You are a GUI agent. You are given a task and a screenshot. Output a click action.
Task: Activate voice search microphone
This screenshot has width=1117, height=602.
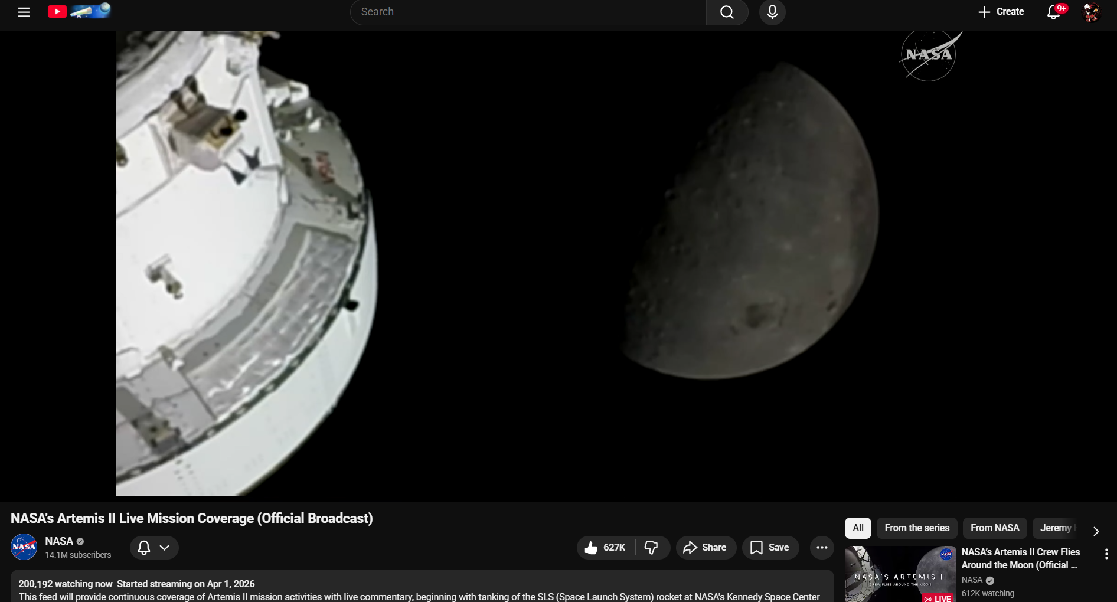tap(772, 12)
